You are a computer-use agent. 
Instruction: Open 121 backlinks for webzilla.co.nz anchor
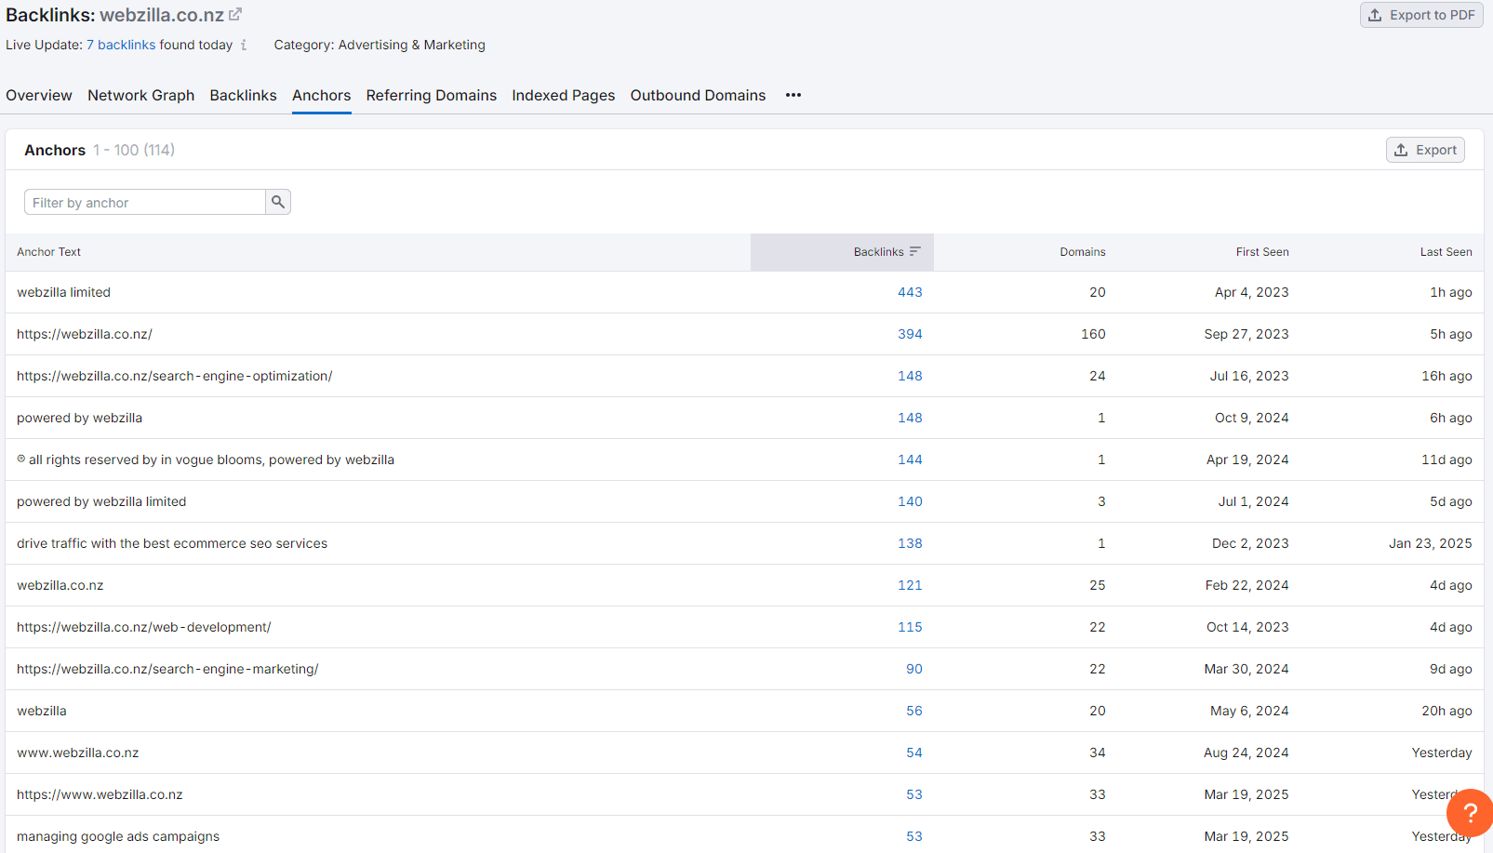tap(910, 585)
